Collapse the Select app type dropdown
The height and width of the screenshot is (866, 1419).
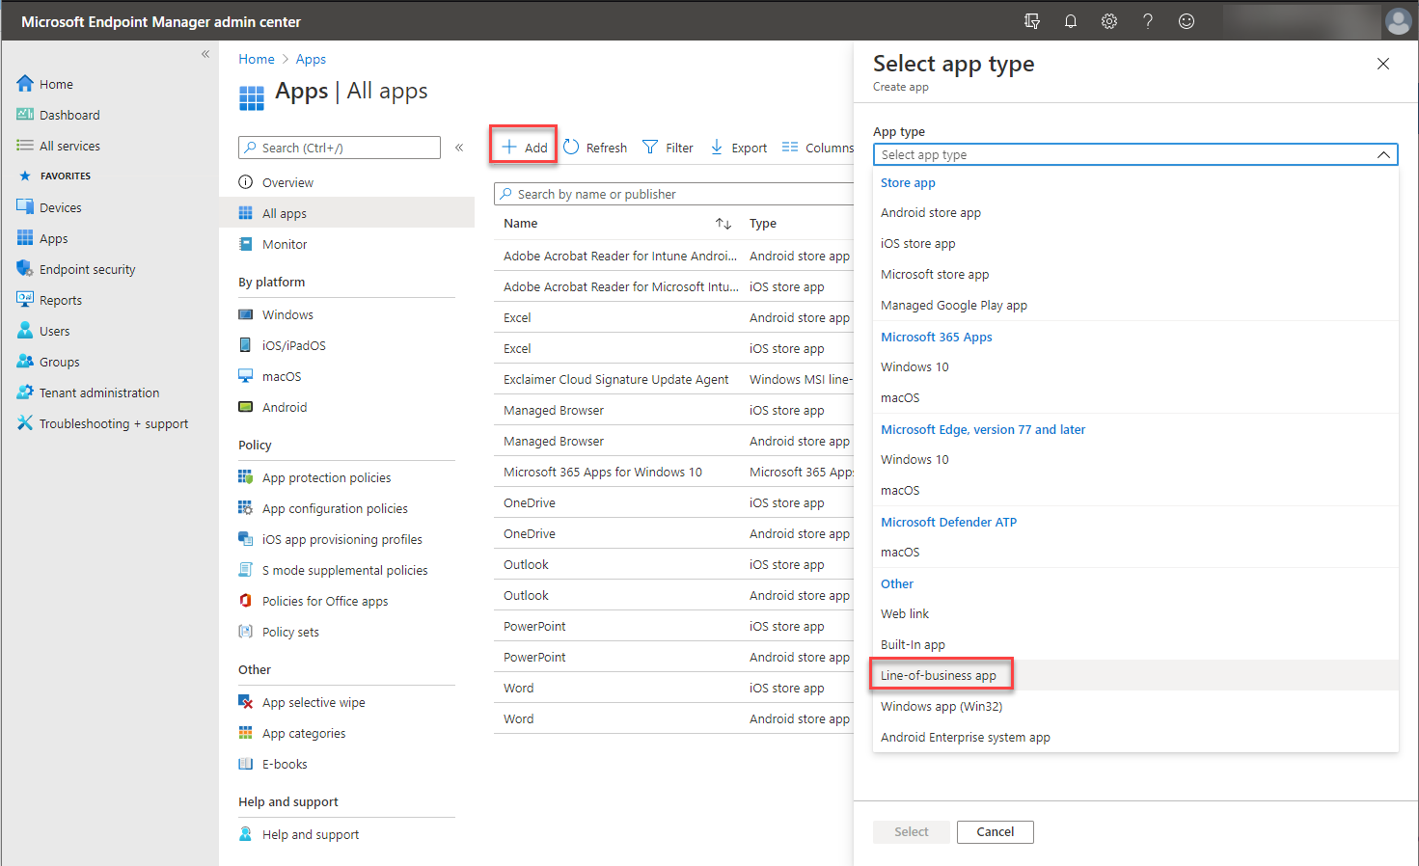tap(1382, 154)
